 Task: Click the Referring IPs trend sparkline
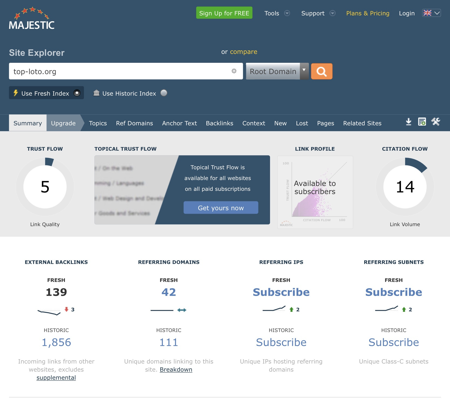tap(274, 308)
